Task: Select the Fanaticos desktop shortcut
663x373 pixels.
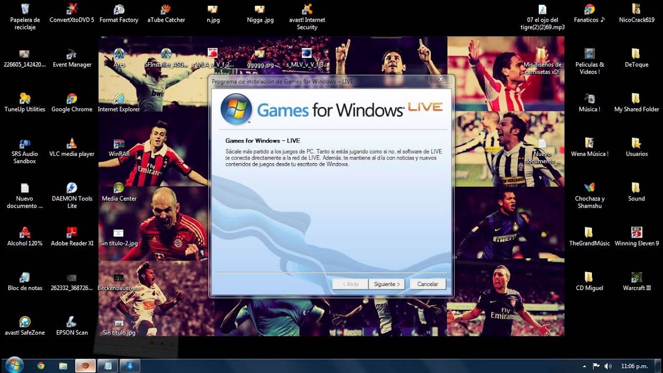Action: [x=589, y=13]
